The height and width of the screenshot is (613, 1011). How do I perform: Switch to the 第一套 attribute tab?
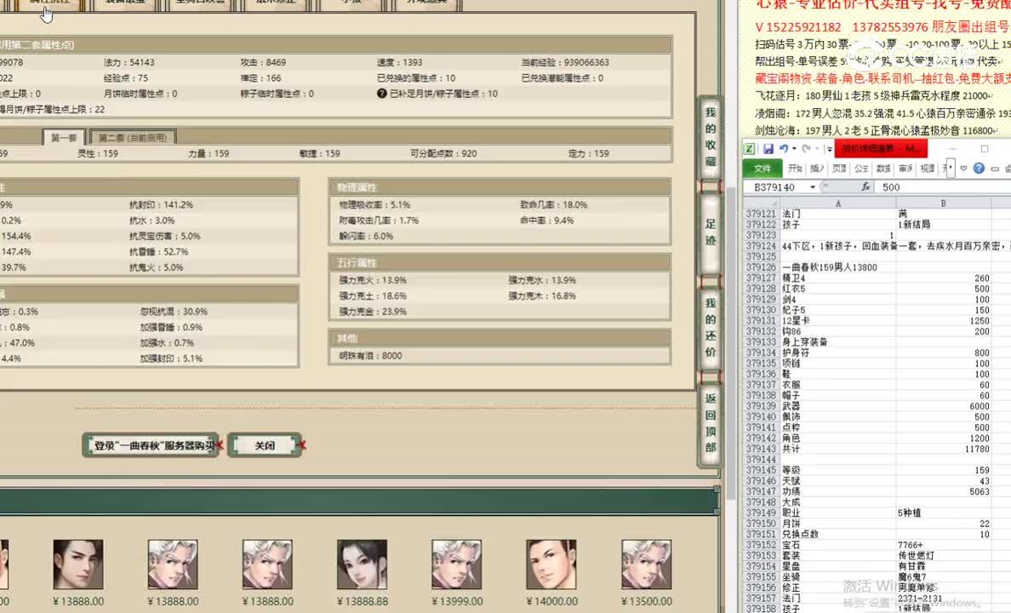[64, 136]
